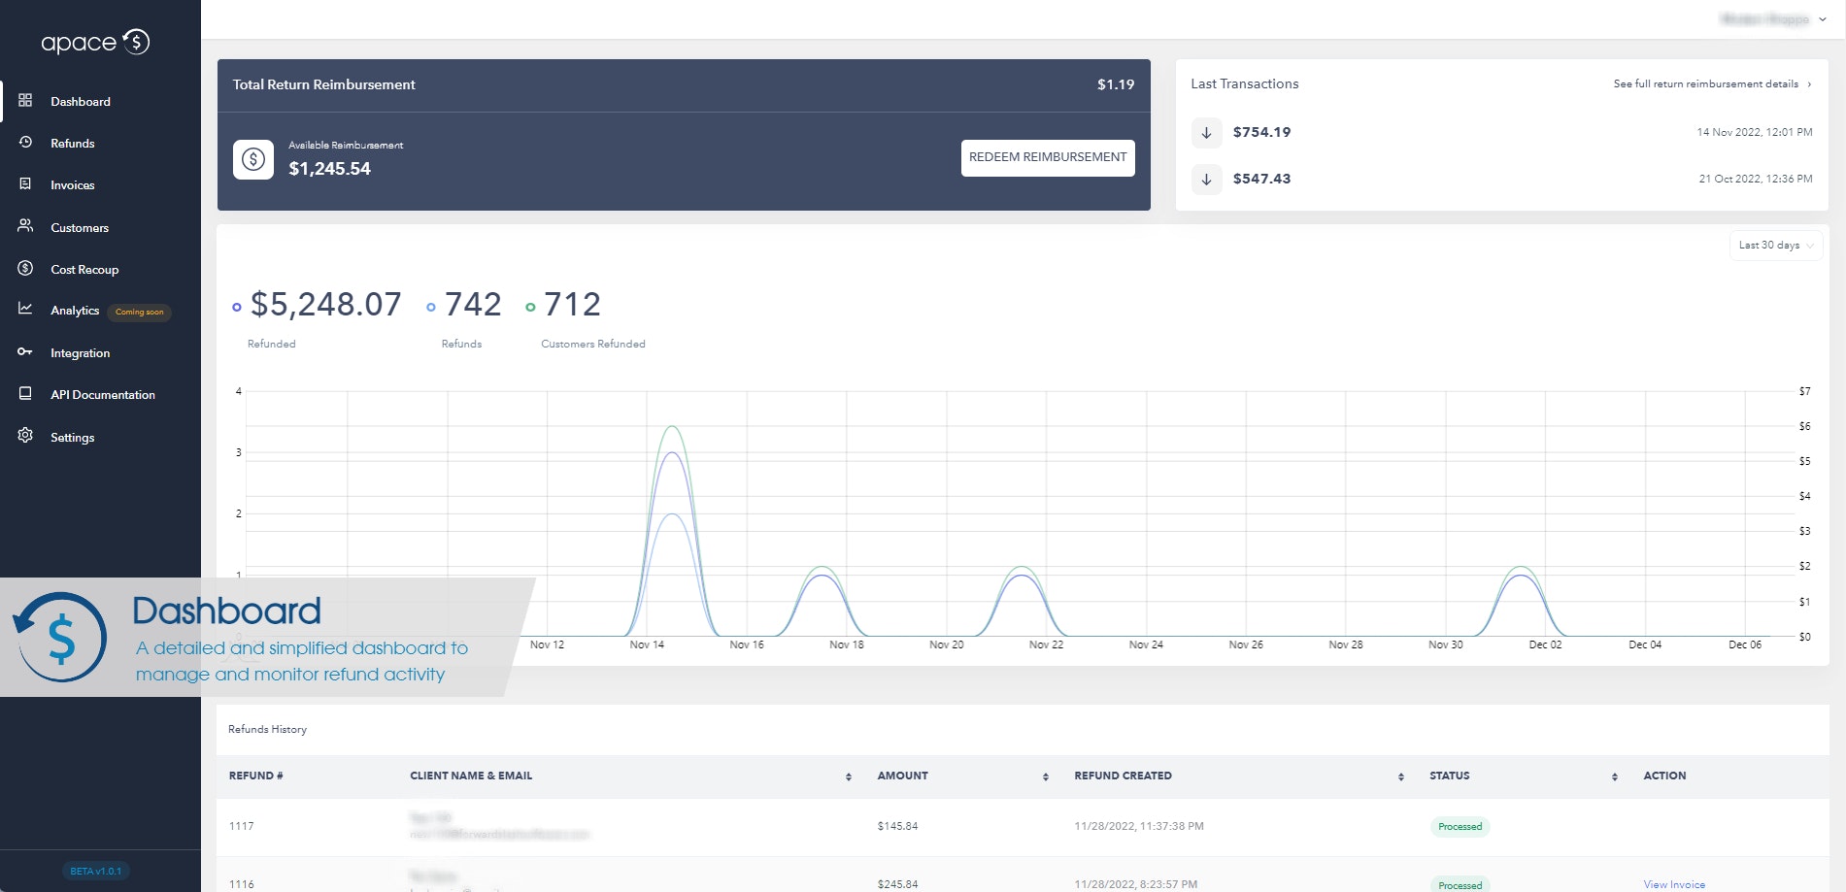Click the Coming soon badge
The height and width of the screenshot is (892, 1846).
pos(139,312)
